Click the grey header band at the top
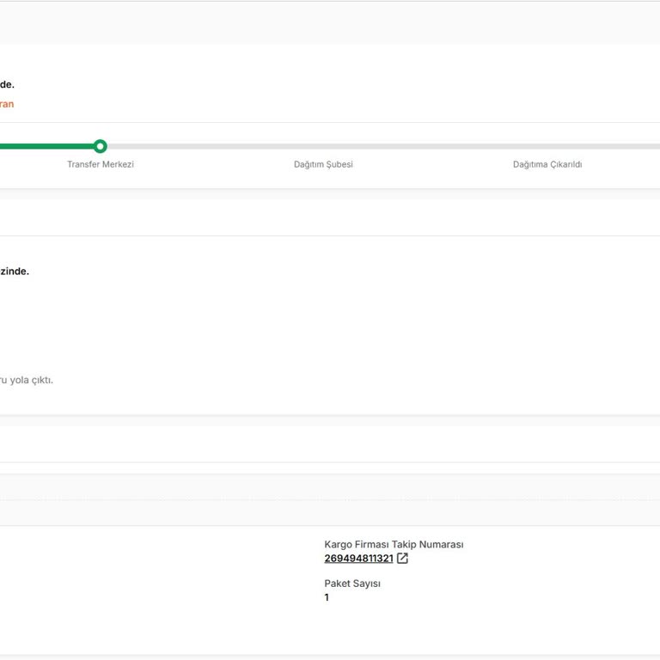Image resolution: width=660 pixels, height=660 pixels. coord(330,21)
